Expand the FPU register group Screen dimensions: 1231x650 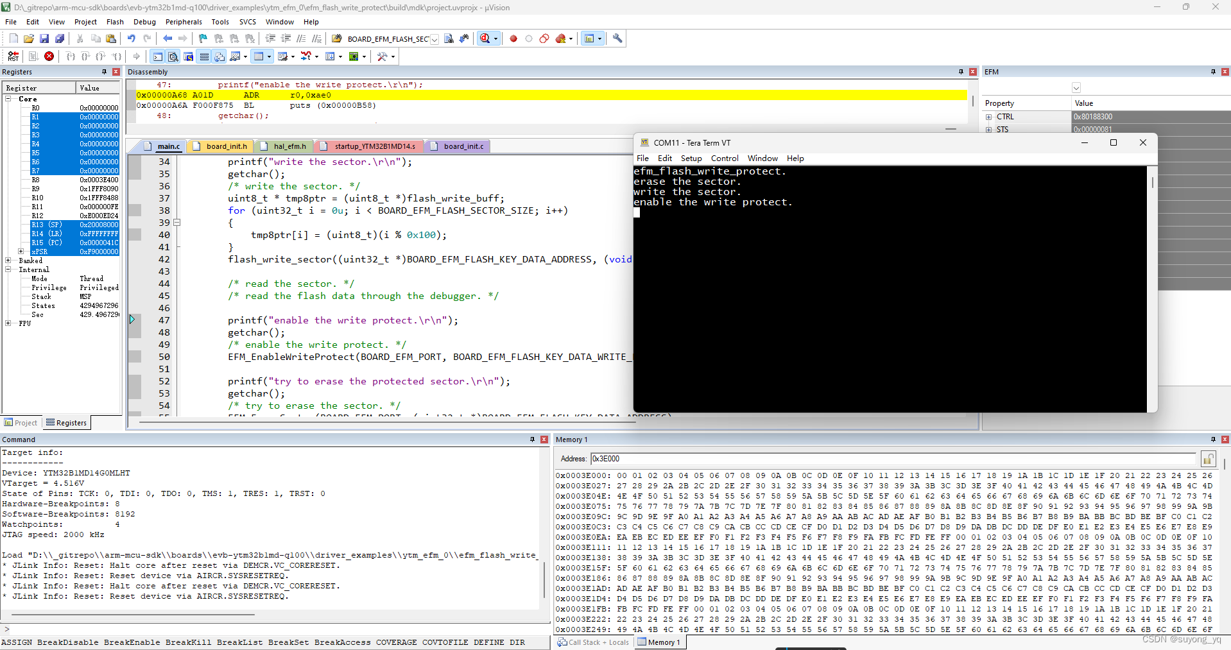tap(8, 323)
